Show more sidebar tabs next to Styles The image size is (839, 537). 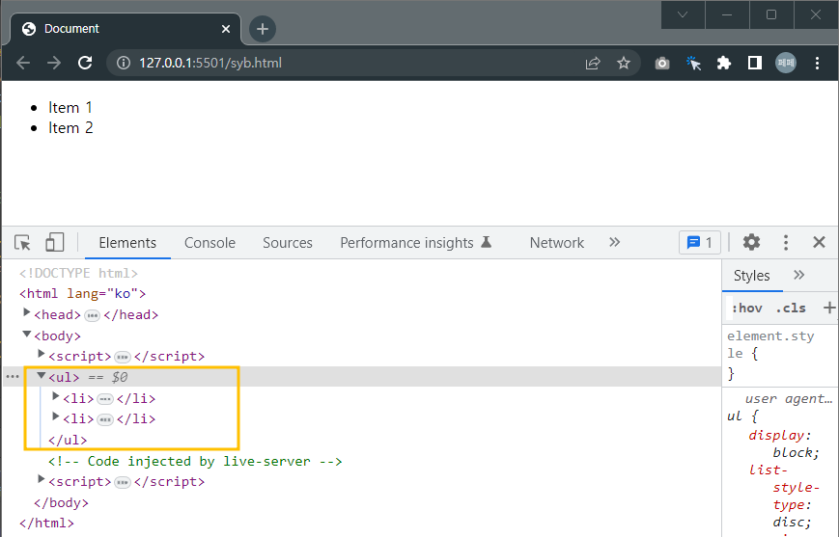coord(798,275)
